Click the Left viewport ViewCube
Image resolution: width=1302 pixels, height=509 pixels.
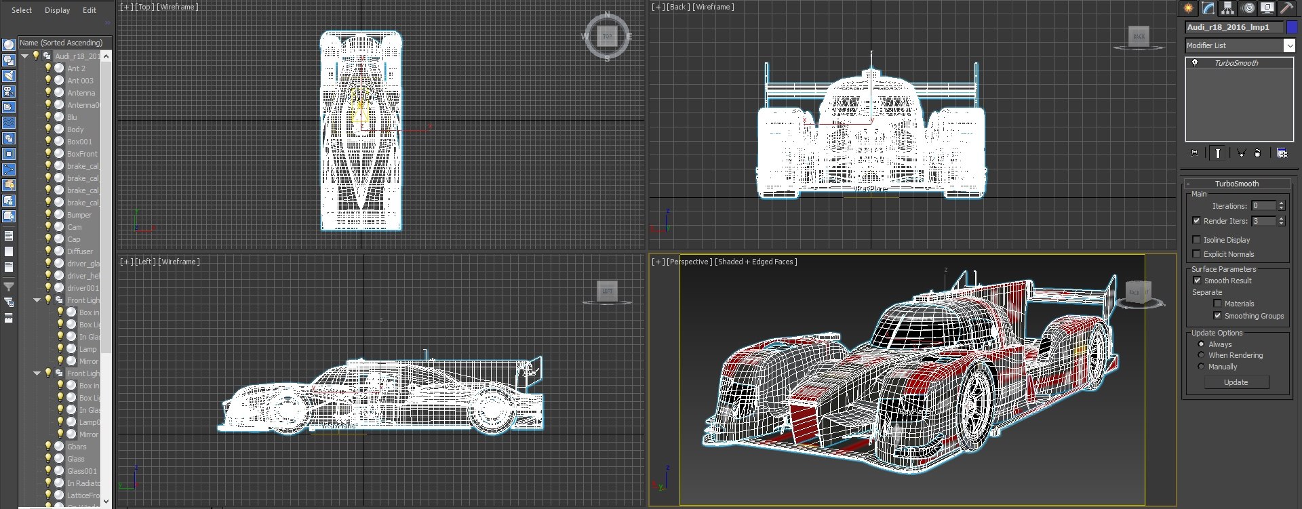click(x=607, y=291)
